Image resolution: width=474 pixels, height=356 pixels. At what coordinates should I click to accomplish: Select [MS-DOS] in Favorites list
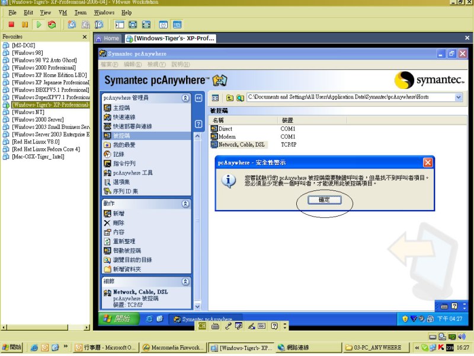[23, 46]
